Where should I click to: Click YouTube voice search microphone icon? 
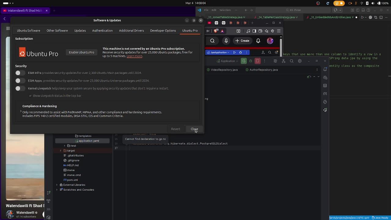click(226, 41)
